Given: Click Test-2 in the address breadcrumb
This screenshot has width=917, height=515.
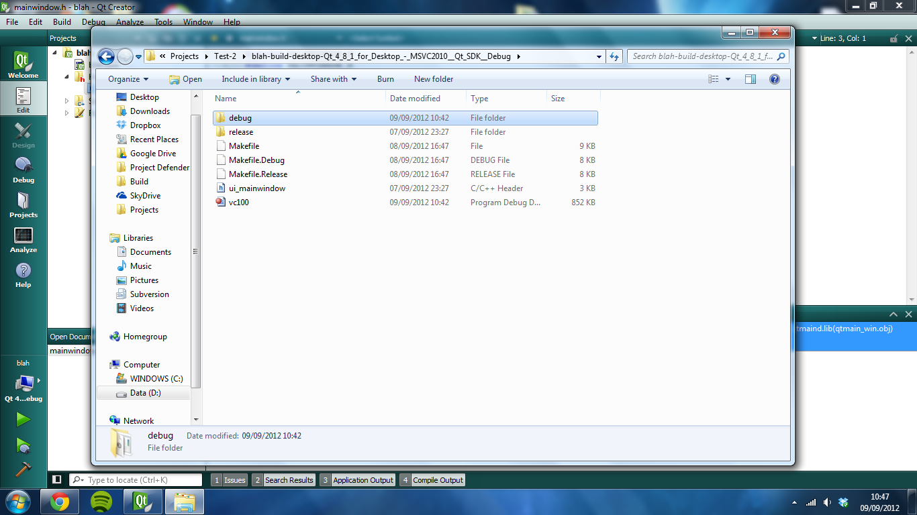Looking at the screenshot, I should point(225,56).
